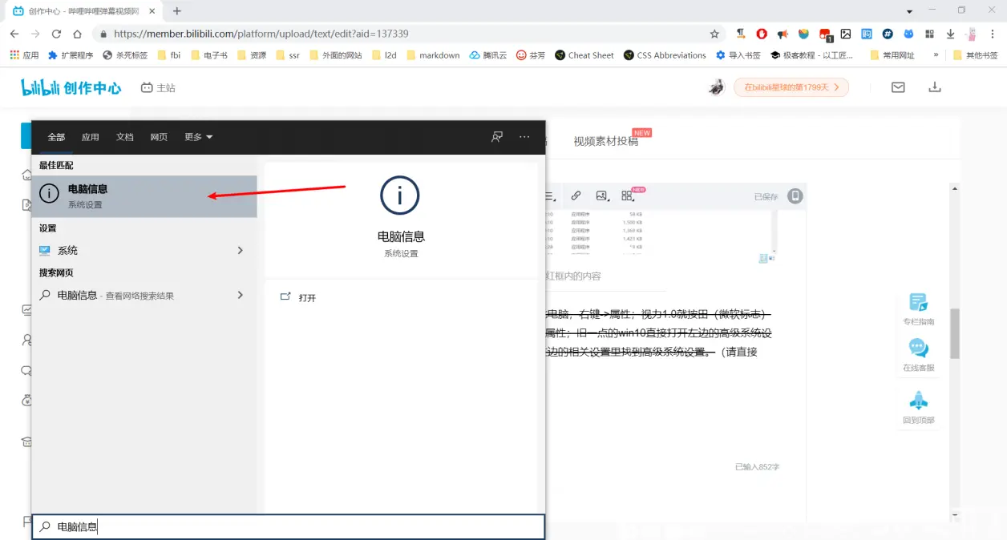Open the editor grid cards icon marked NEW
This screenshot has height=540, width=1007.
pos(628,195)
